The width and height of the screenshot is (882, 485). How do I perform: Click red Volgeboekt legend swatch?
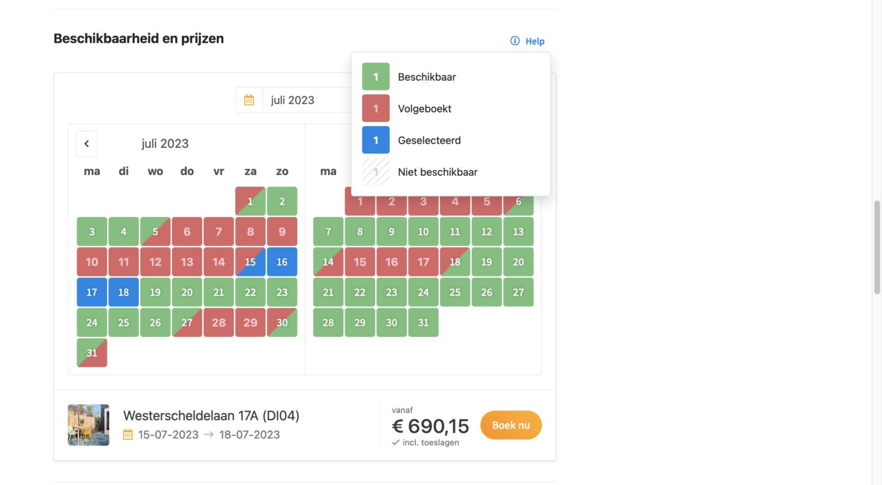pyautogui.click(x=376, y=109)
